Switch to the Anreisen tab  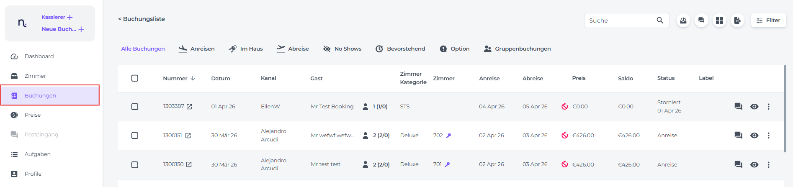(x=196, y=49)
